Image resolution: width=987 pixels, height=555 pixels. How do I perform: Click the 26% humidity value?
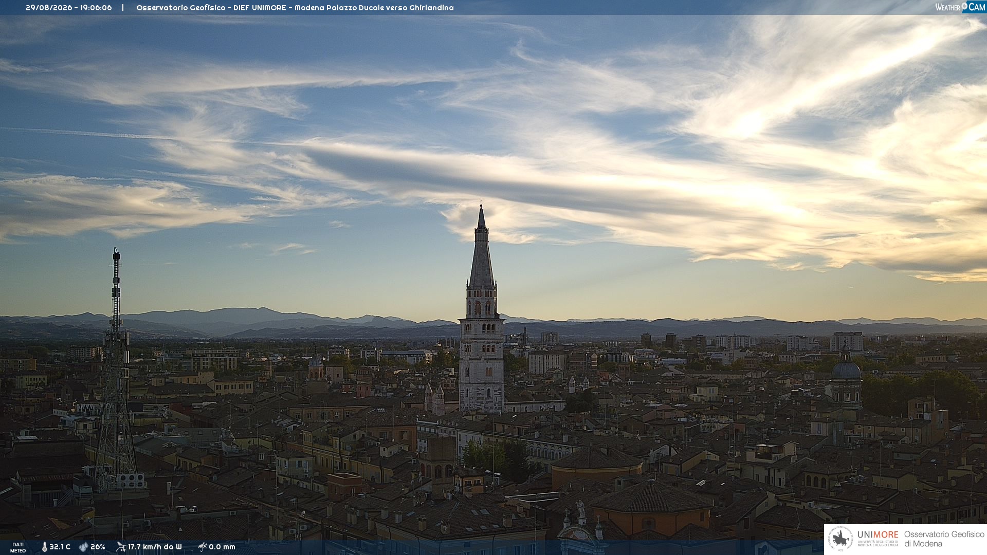tap(98, 547)
